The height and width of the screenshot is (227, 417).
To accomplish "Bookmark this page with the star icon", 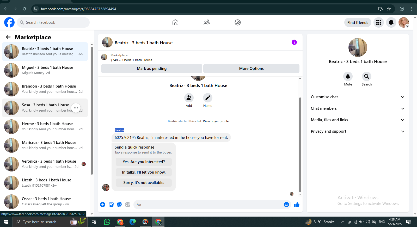I will [389, 9].
